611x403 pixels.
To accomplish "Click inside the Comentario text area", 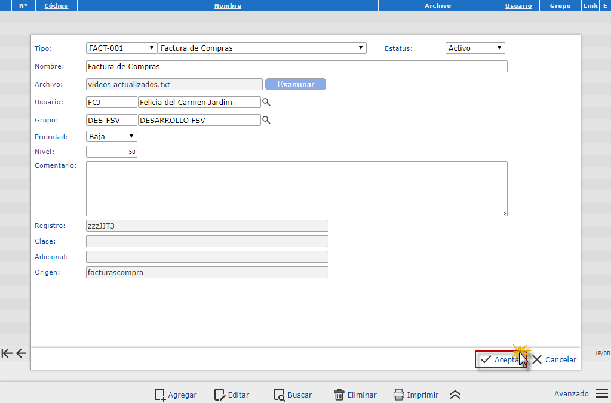I will tap(296, 189).
